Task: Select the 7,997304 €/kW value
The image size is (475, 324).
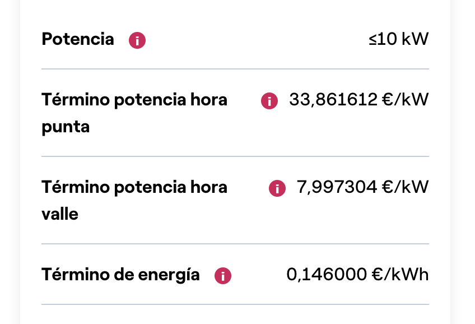Action: click(x=362, y=187)
